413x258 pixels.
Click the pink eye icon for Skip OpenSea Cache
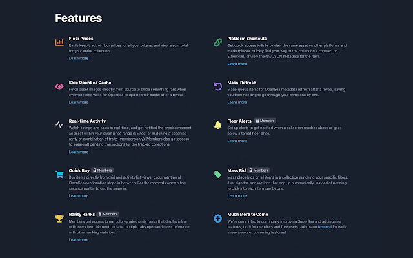pos(59,86)
